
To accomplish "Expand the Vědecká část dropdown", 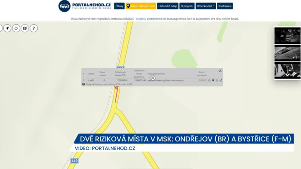I will (206, 6).
